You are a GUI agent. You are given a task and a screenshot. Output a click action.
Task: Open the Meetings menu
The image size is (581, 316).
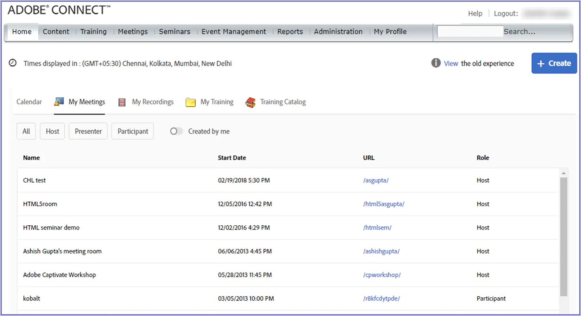point(133,32)
